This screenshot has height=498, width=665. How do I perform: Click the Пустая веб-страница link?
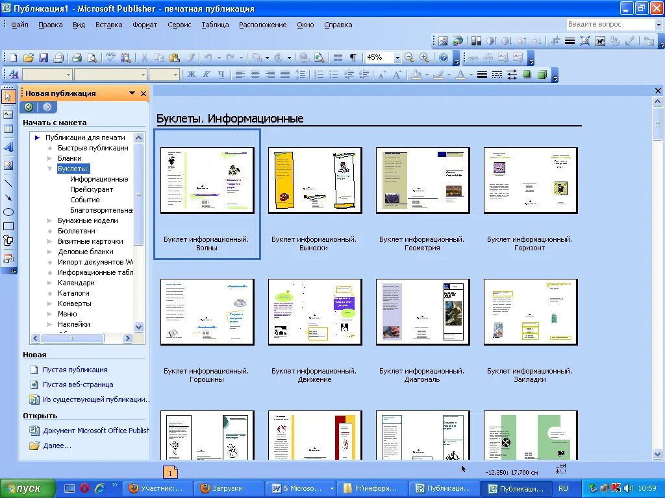78,385
